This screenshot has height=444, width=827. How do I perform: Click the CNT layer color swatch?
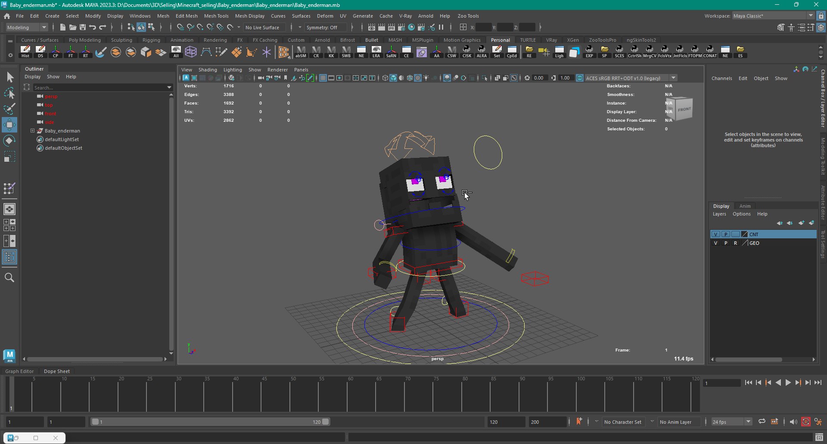point(745,234)
